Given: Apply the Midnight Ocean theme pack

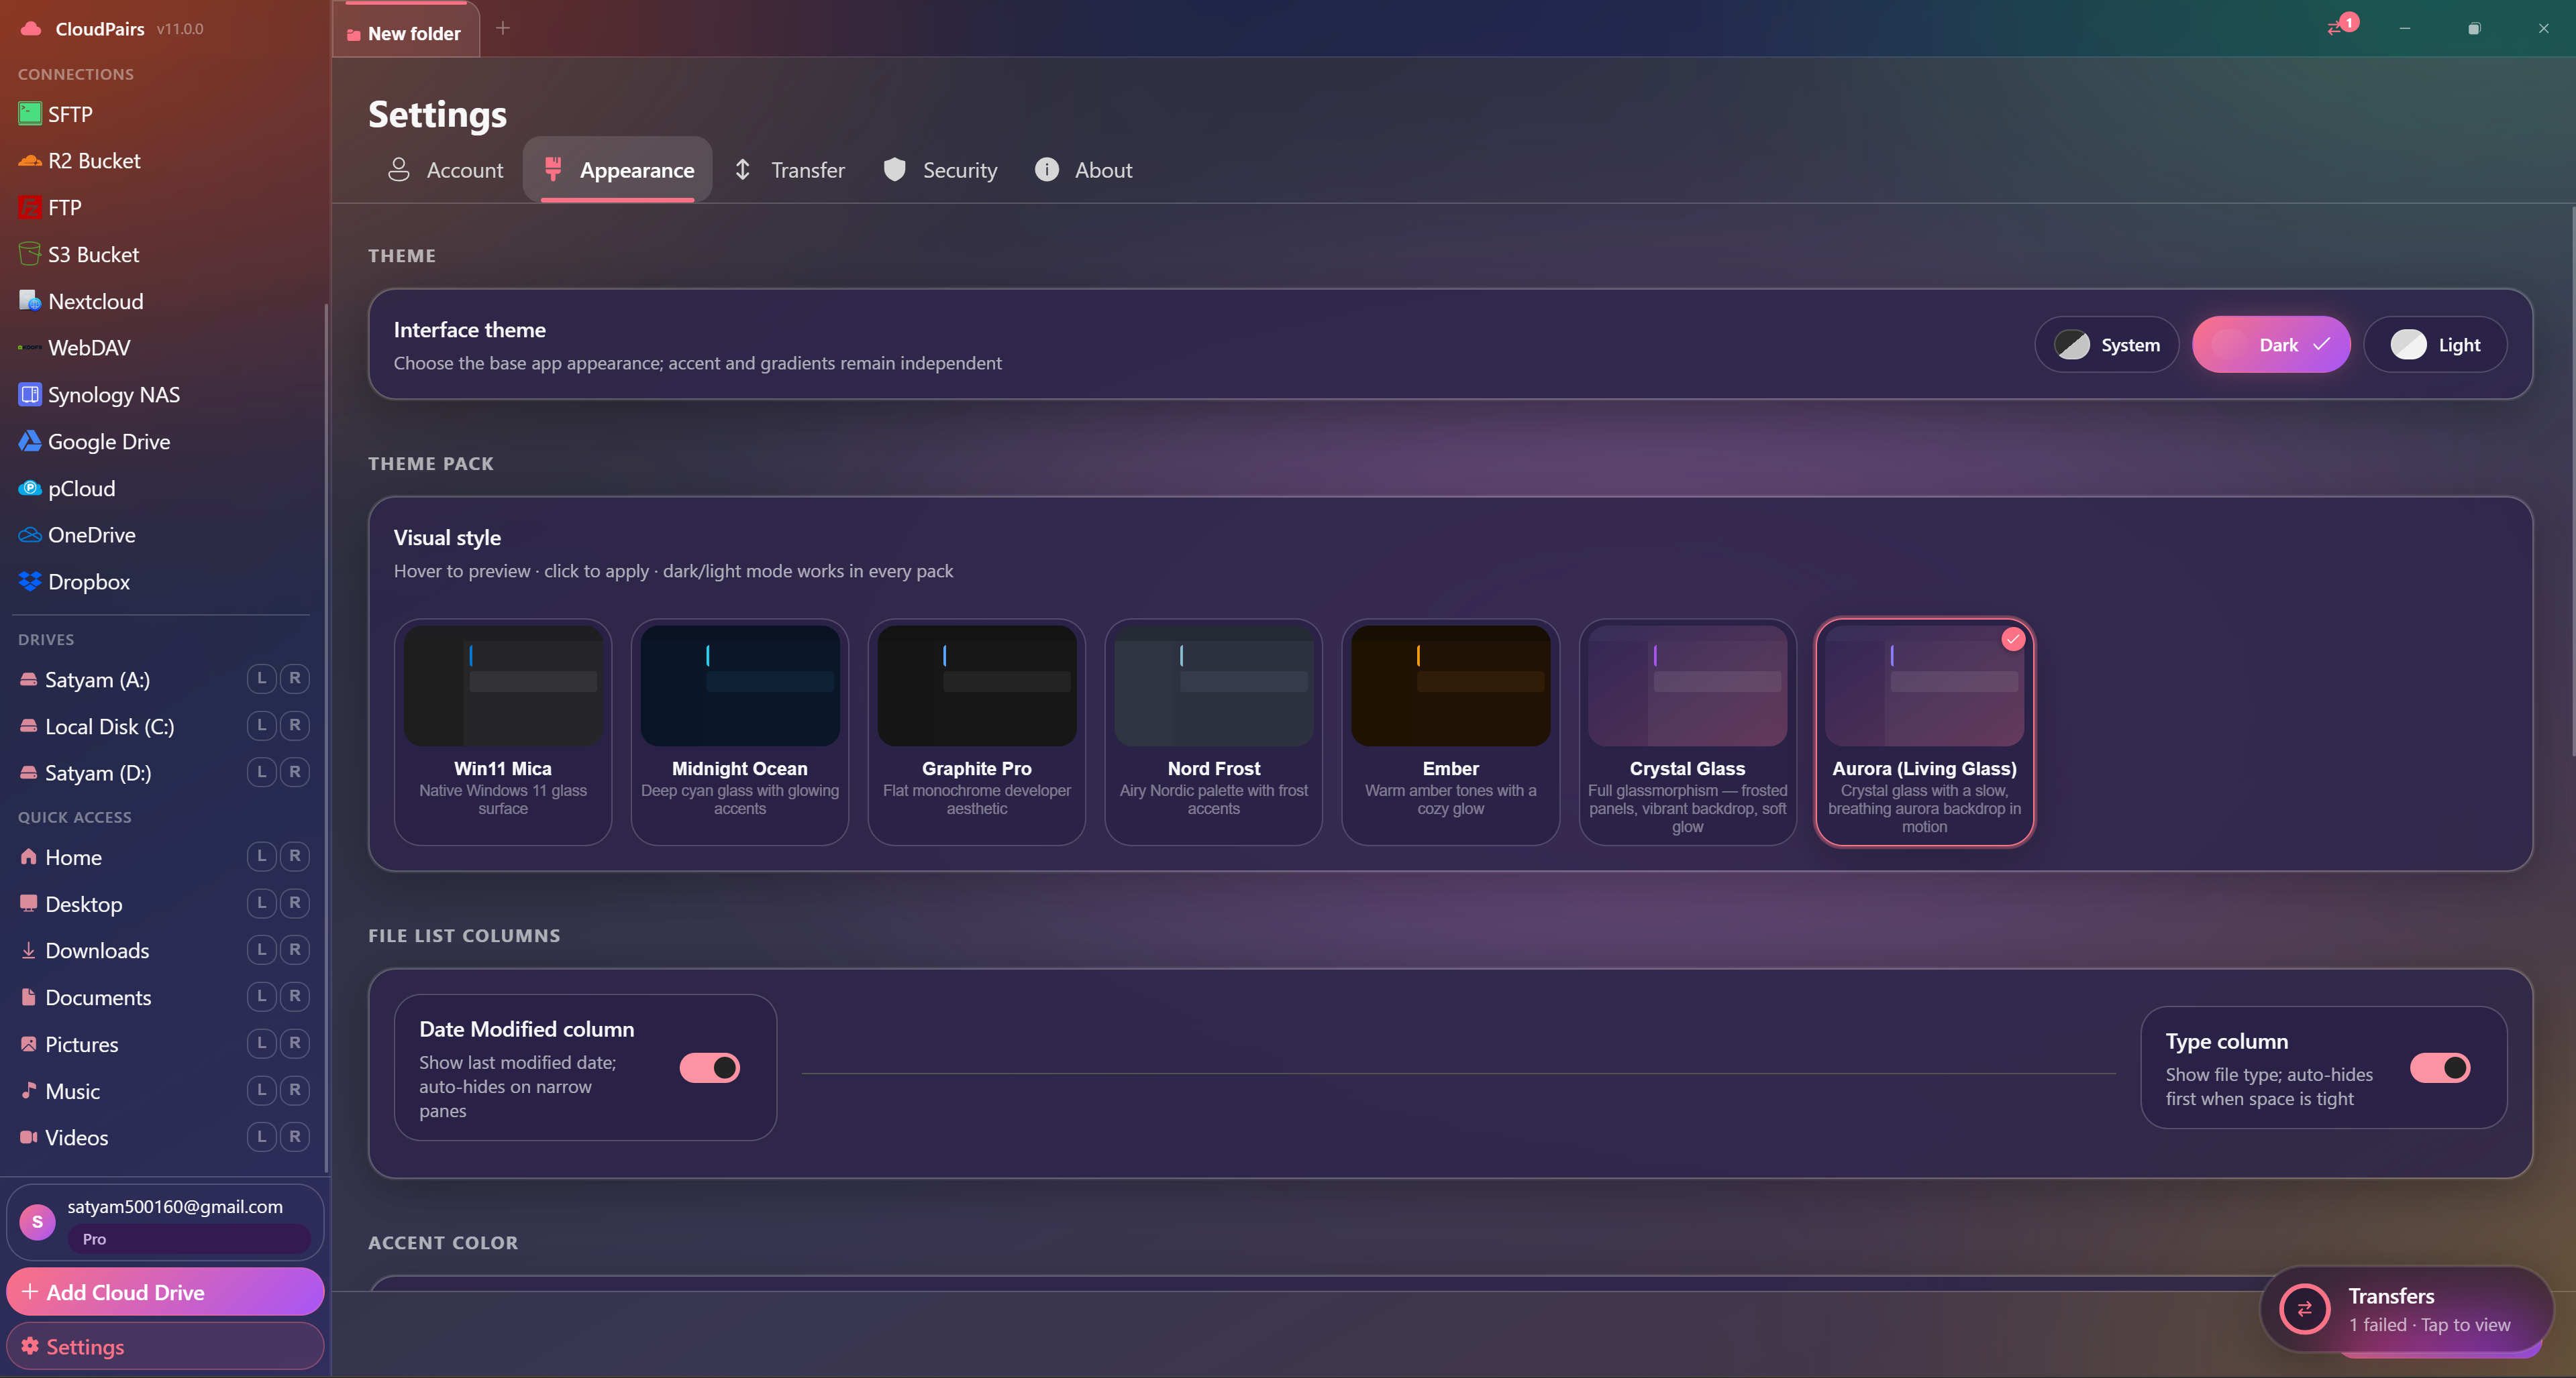Looking at the screenshot, I should tap(740, 732).
